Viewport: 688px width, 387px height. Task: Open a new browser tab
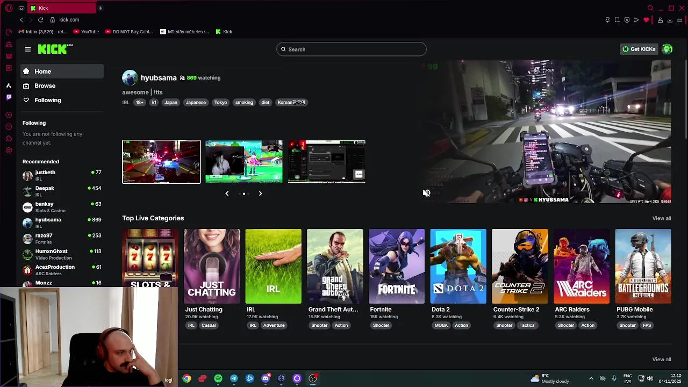click(100, 8)
